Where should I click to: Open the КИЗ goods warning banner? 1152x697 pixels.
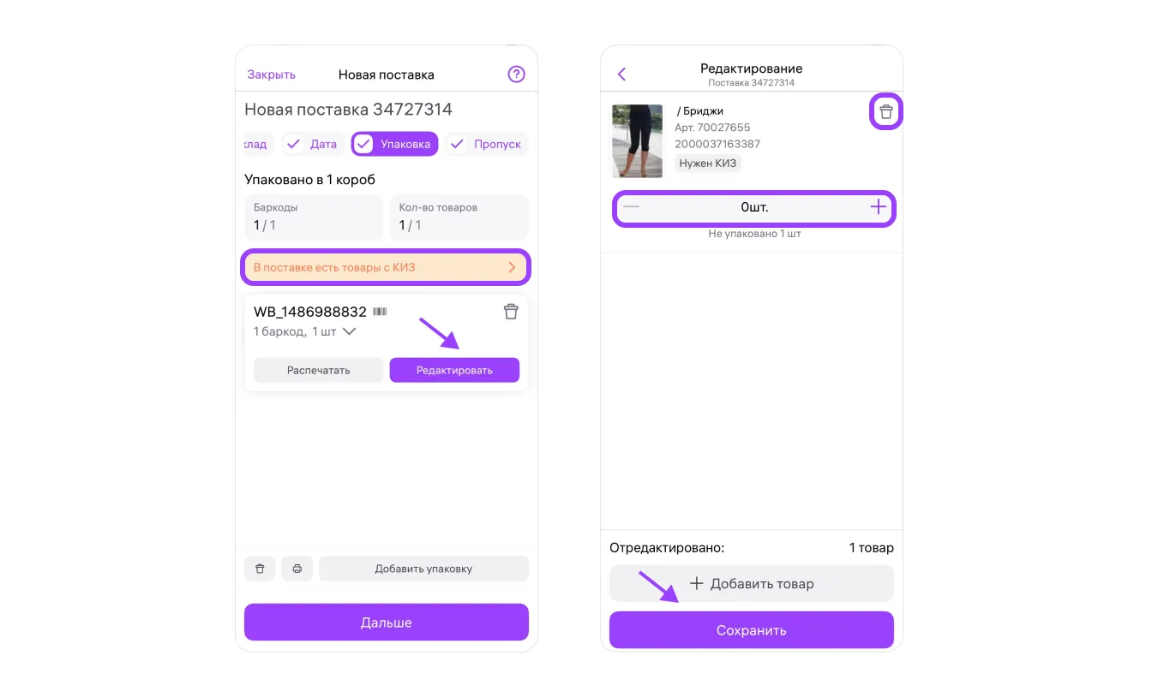(387, 267)
